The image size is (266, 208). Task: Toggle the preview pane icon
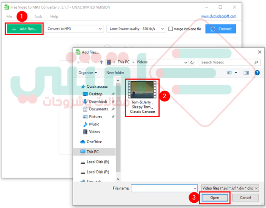[x=246, y=72]
